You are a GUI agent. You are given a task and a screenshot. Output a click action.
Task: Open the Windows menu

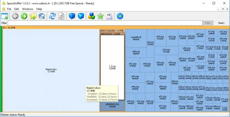[28, 9]
